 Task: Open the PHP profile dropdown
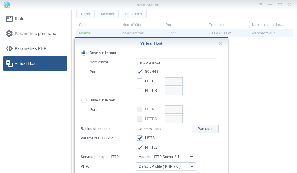pyautogui.click(x=166, y=166)
